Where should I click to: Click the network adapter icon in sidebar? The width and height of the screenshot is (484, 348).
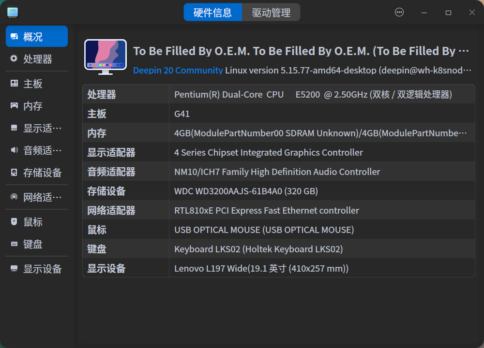coord(14,197)
